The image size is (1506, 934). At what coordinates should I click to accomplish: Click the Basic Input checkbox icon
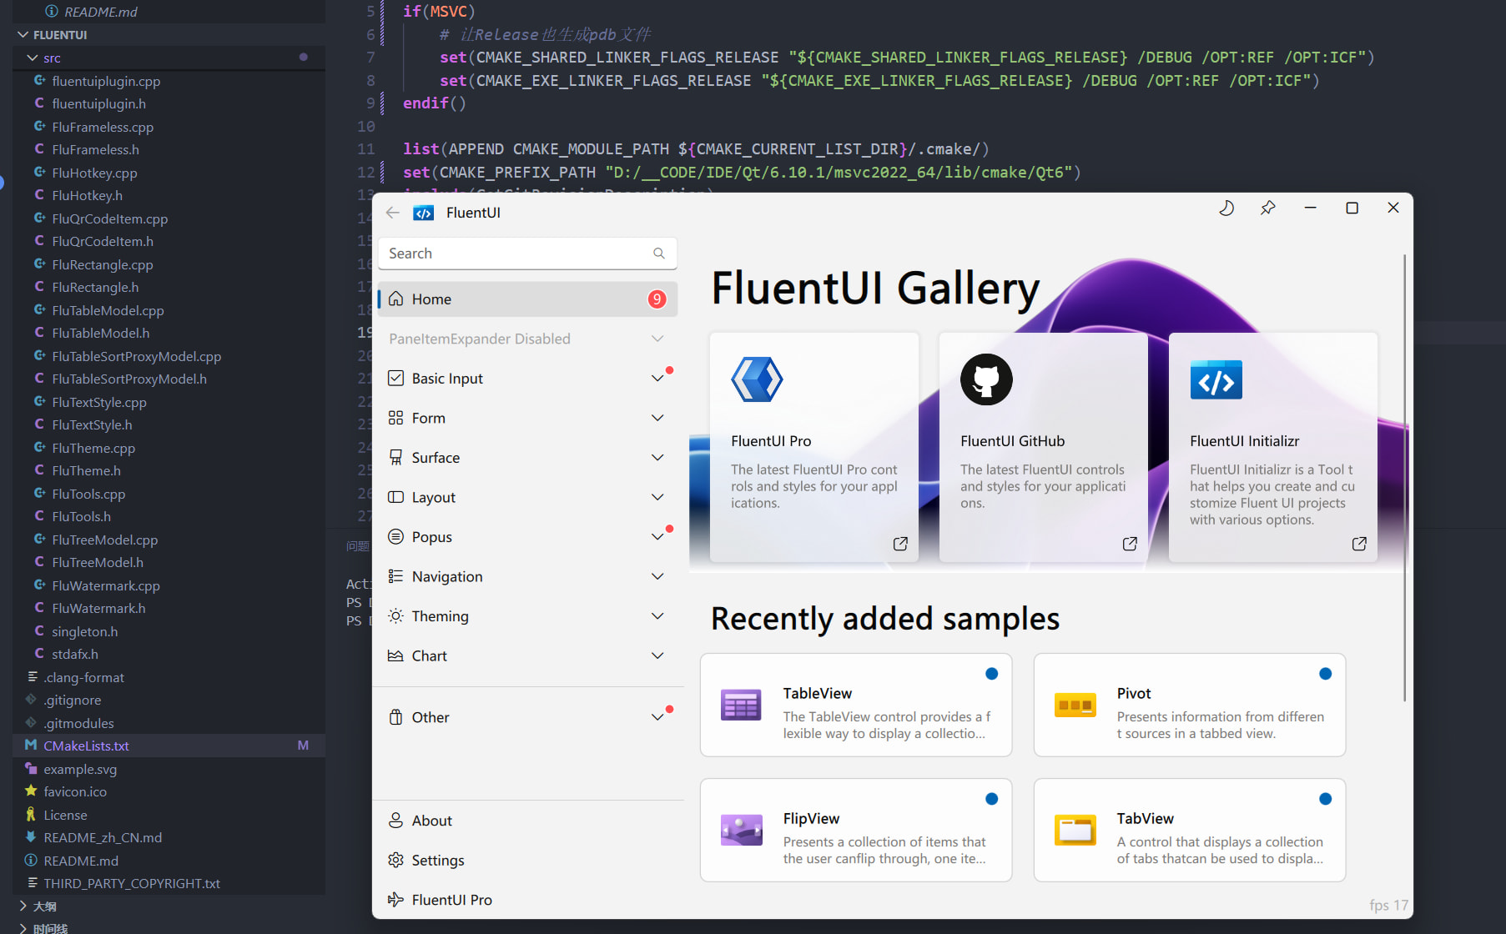point(396,379)
